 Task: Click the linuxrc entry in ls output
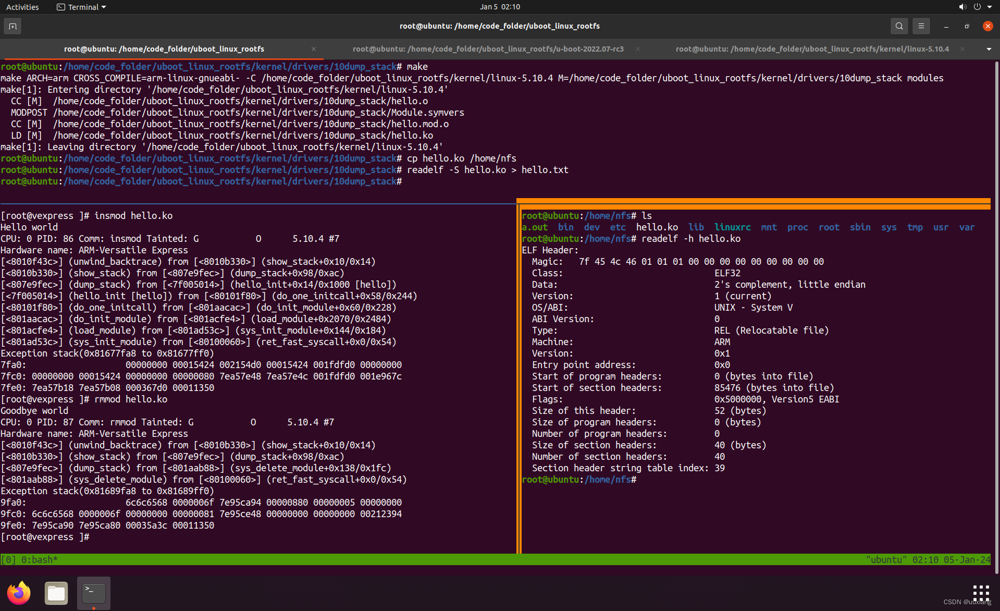733,227
